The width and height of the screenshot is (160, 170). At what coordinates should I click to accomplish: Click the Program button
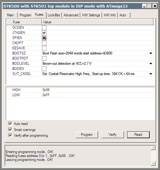tap(87, 135)
